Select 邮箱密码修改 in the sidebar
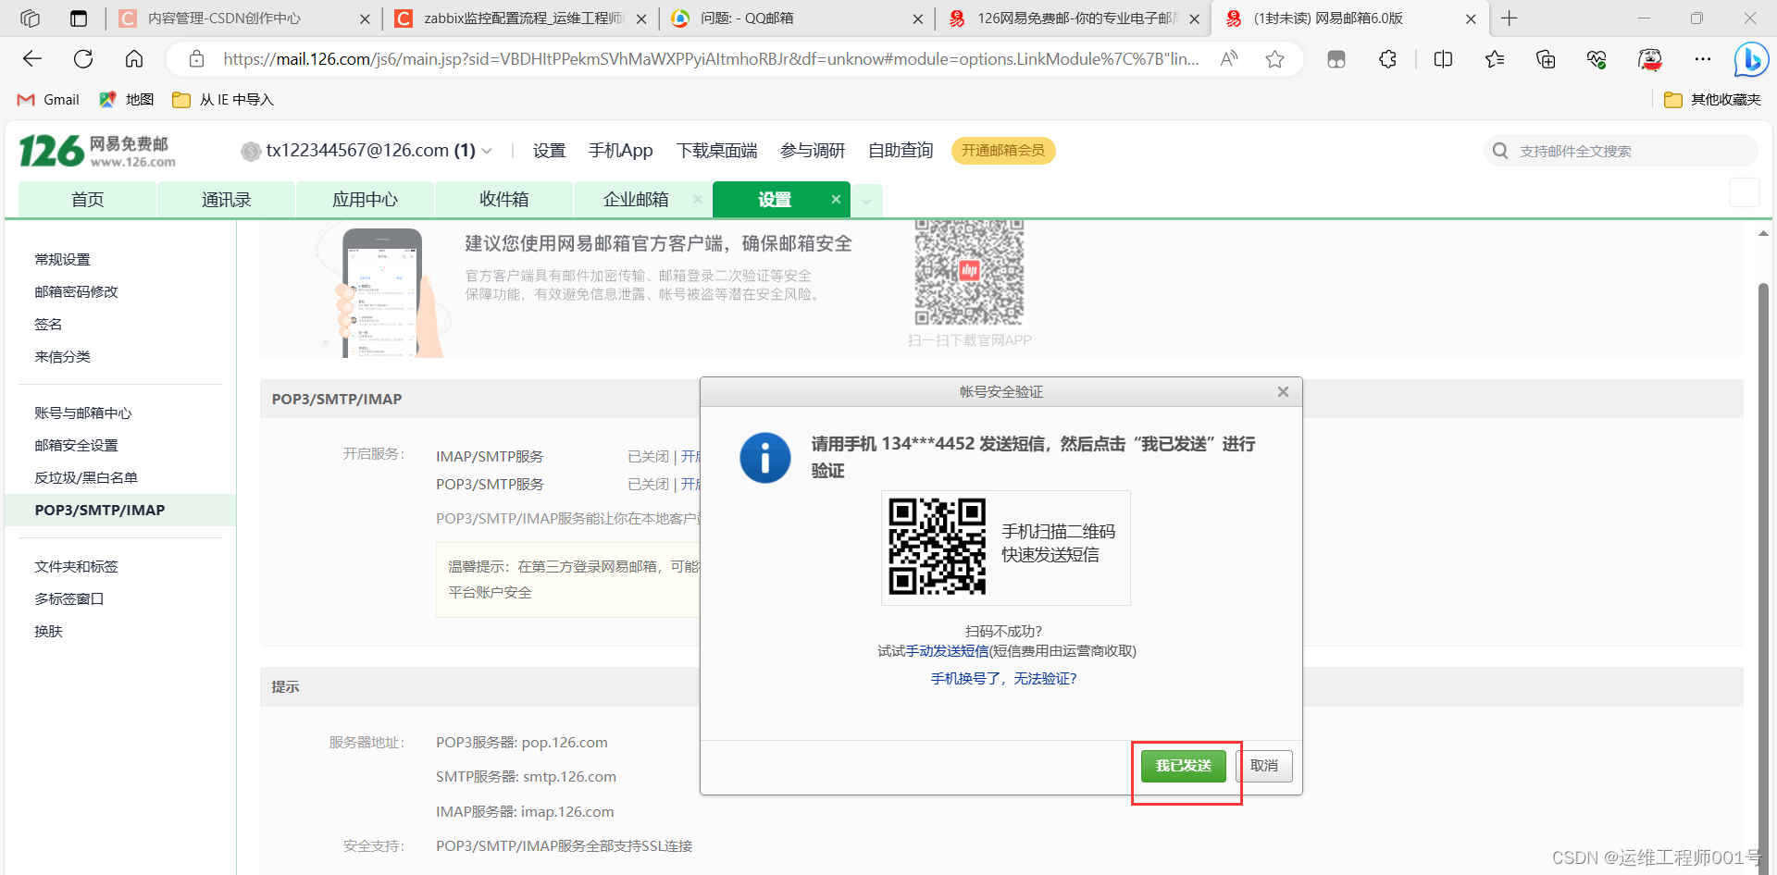The height and width of the screenshot is (875, 1777). tap(76, 292)
